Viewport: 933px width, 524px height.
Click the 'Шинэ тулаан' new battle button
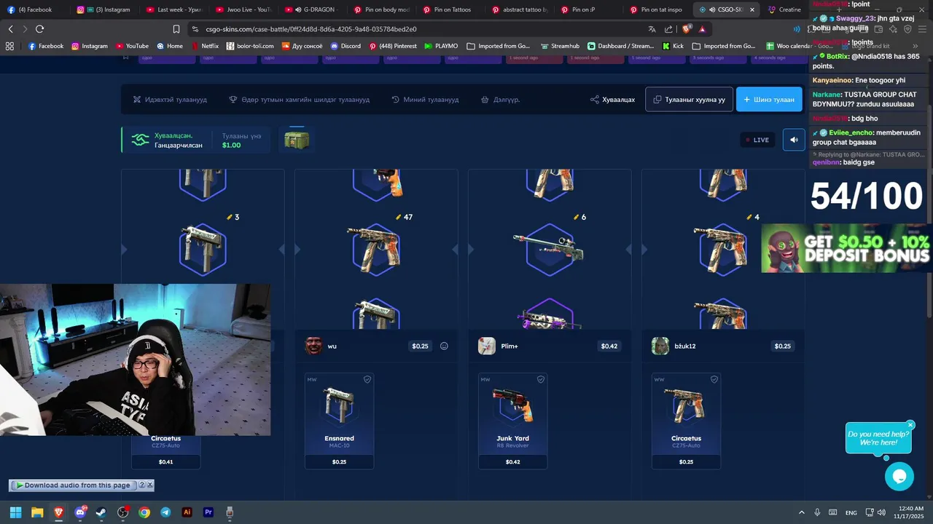pyautogui.click(x=769, y=99)
